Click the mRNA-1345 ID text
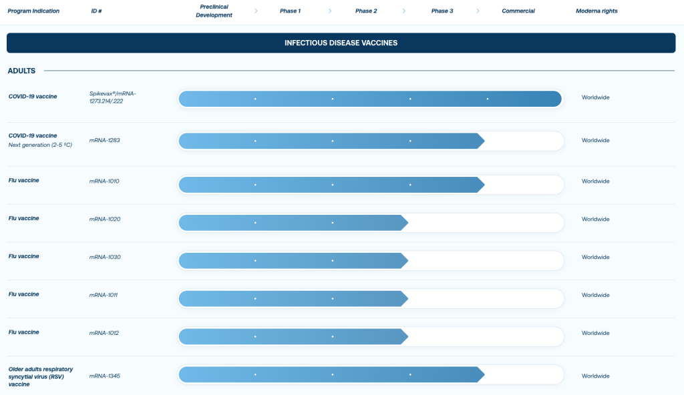 click(105, 376)
